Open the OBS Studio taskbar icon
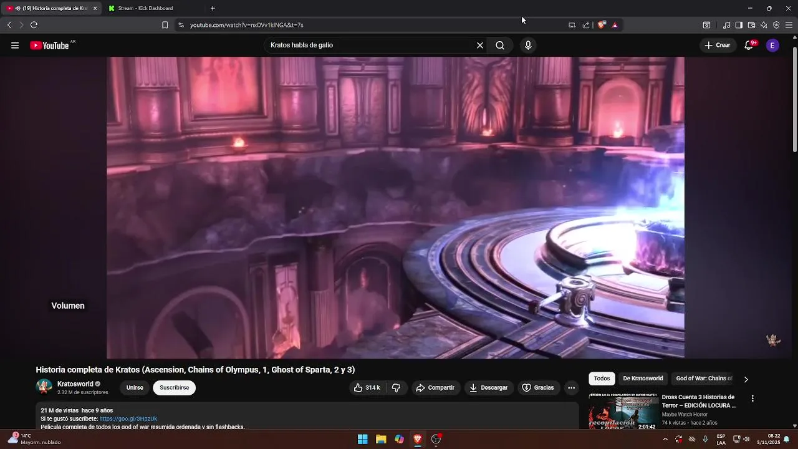The image size is (798, 449). pos(436,439)
